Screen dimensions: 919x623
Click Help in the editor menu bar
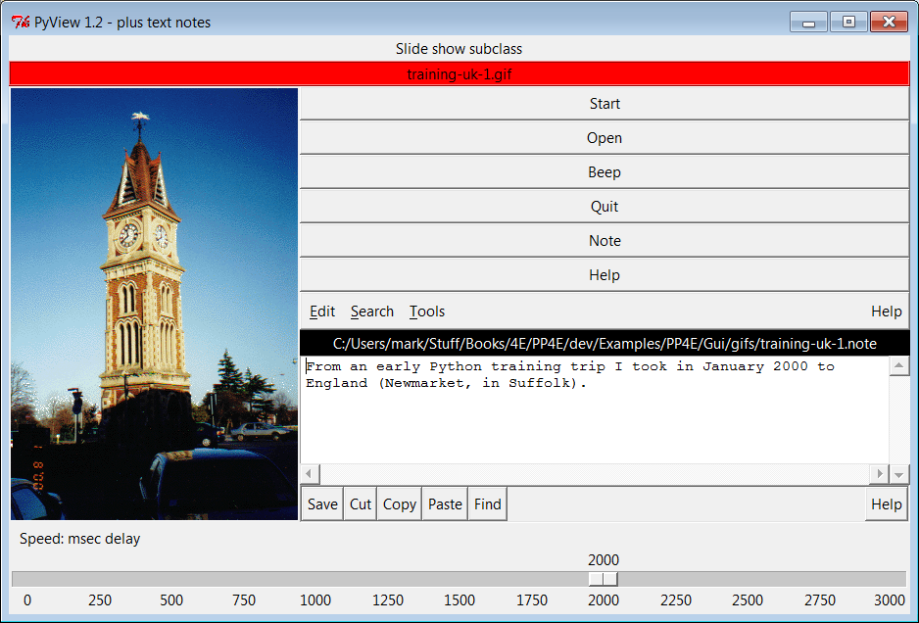[x=886, y=311]
